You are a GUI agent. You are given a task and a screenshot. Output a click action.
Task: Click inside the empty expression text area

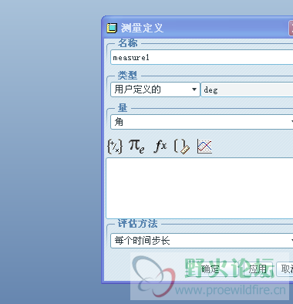point(200,188)
